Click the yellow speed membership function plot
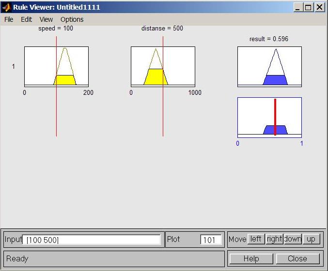The width and height of the screenshot is (328, 271). [x=65, y=80]
